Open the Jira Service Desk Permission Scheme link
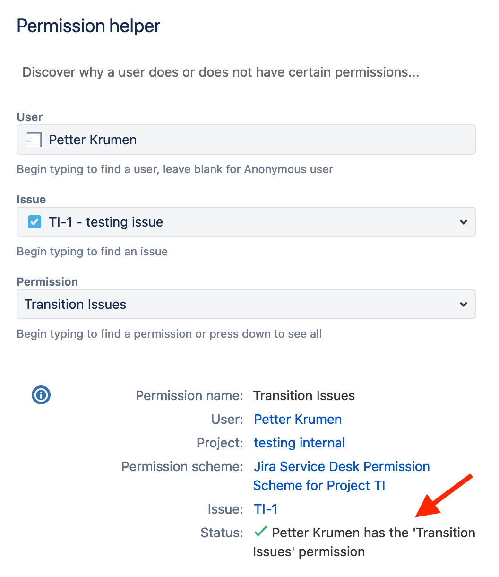Image resolution: width=499 pixels, height=577 pixels. 341,466
